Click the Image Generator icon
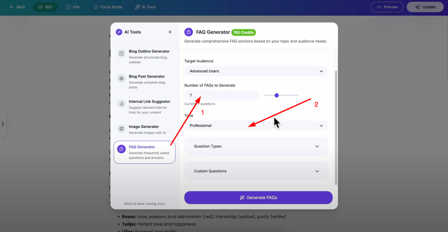Image resolution: width=448 pixels, height=232 pixels. 121,129
